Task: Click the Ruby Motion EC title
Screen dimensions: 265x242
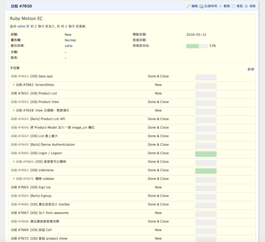Action: point(26,19)
